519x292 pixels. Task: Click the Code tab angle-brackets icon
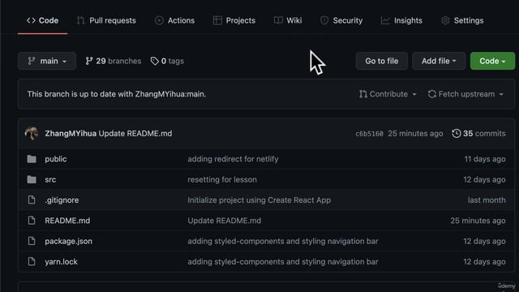point(31,20)
